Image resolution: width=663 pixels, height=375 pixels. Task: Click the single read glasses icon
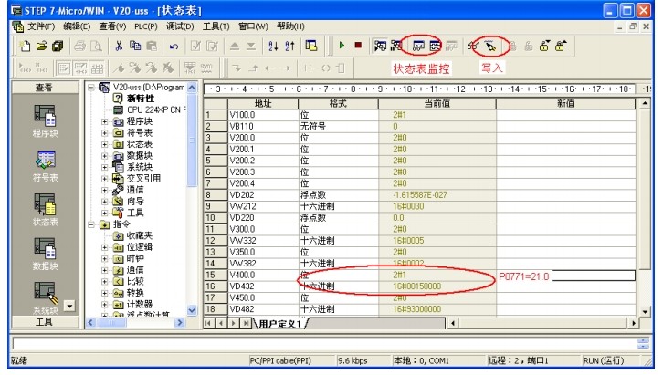(x=473, y=46)
